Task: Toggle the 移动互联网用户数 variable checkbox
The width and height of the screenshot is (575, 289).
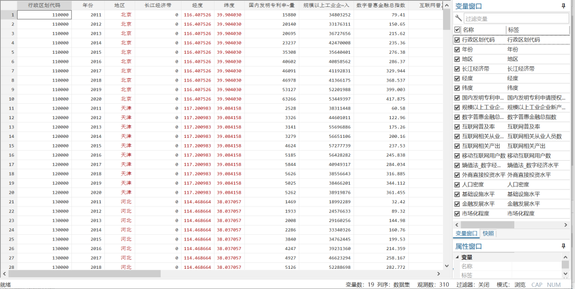Action: pyautogui.click(x=457, y=156)
